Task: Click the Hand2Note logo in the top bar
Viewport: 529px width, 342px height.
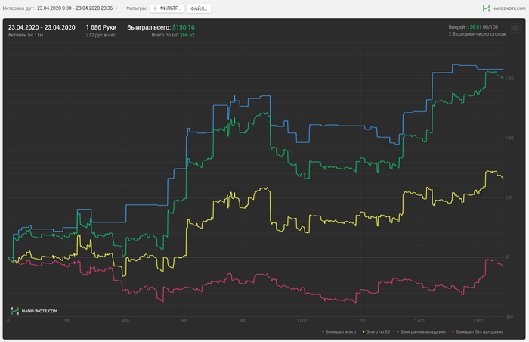Action: pyautogui.click(x=504, y=8)
